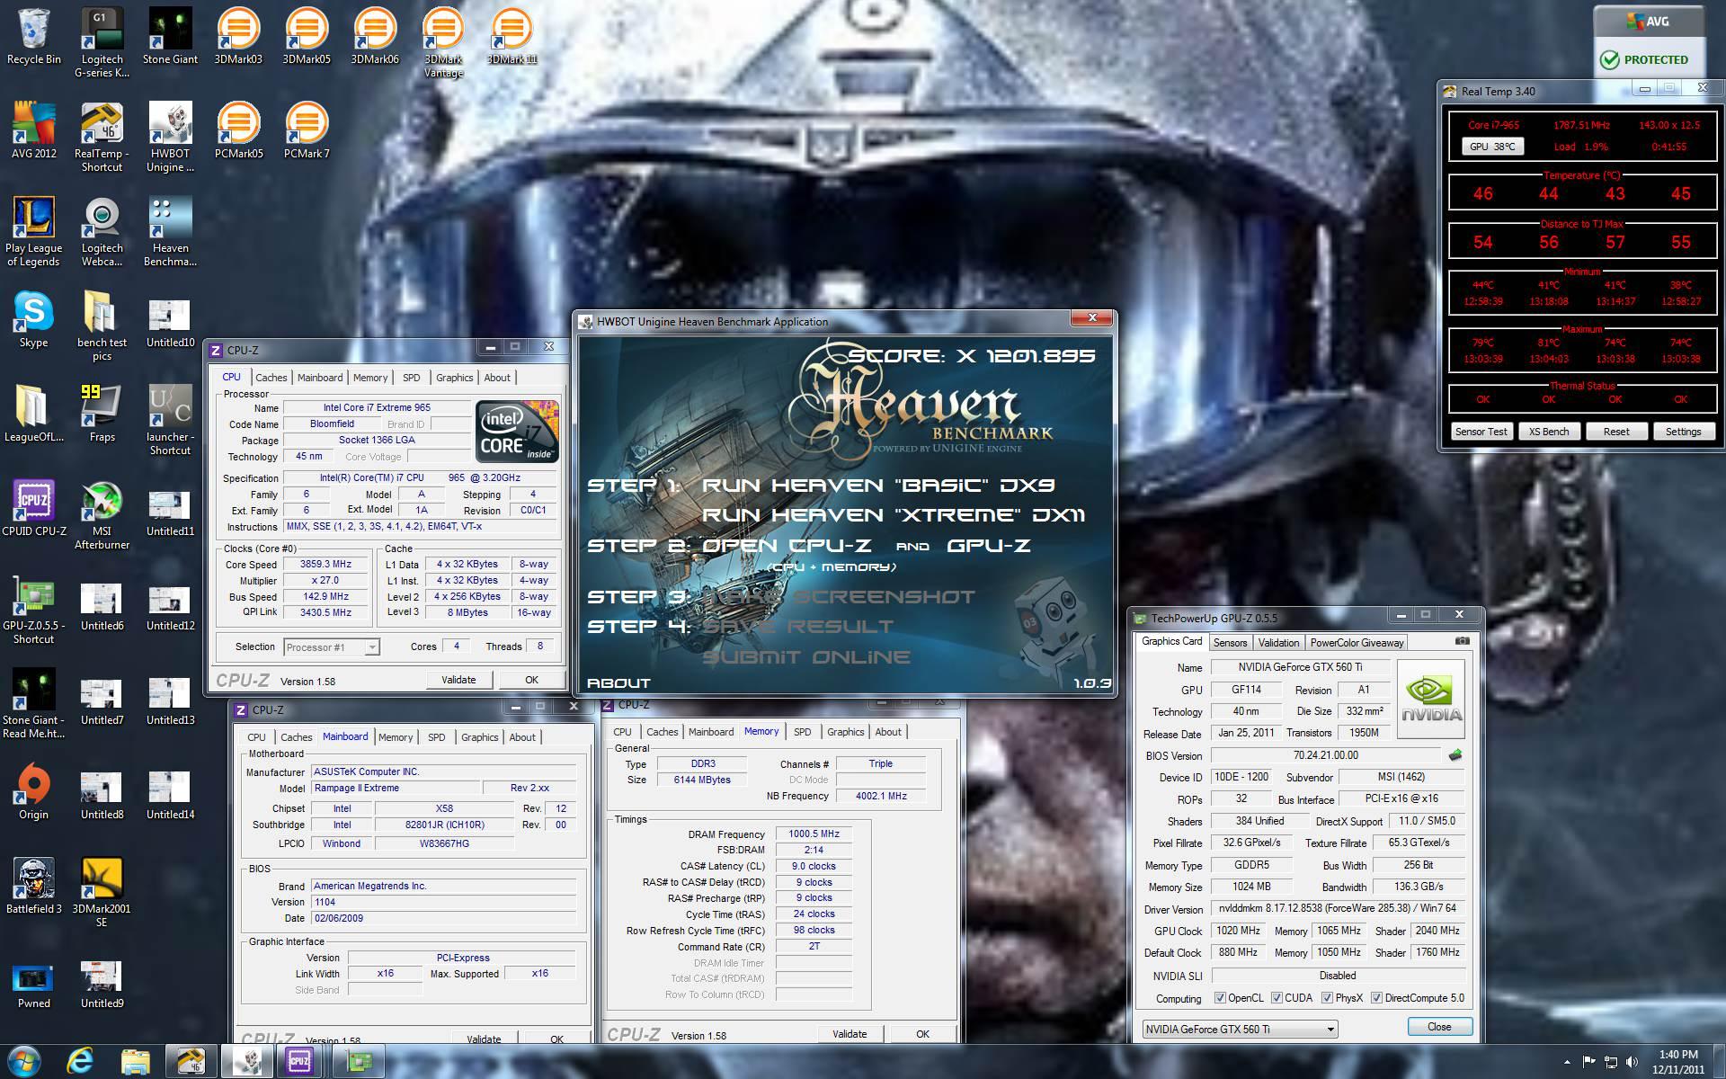Open Validation tab in GPU-Z
Screen dimensions: 1726x1079
[x=1278, y=643]
